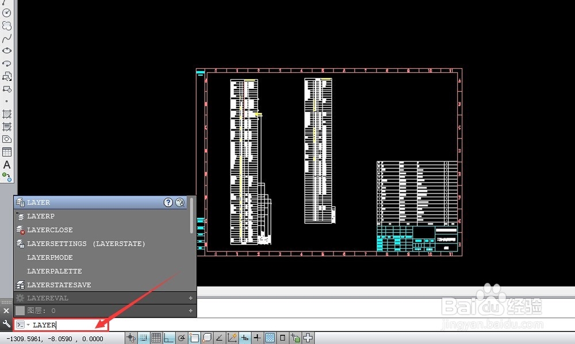Choose LAYERSETTINGS (LAYERSTATE) suggestion
575x344 pixels.
pos(101,243)
